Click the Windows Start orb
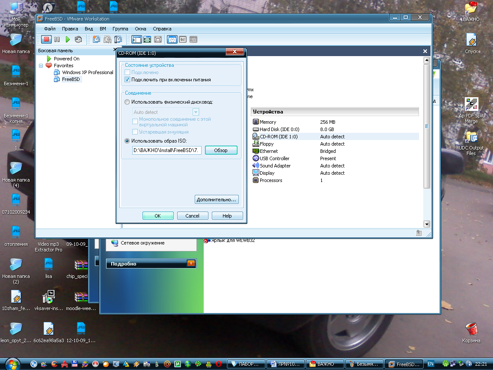 (x=12, y=364)
